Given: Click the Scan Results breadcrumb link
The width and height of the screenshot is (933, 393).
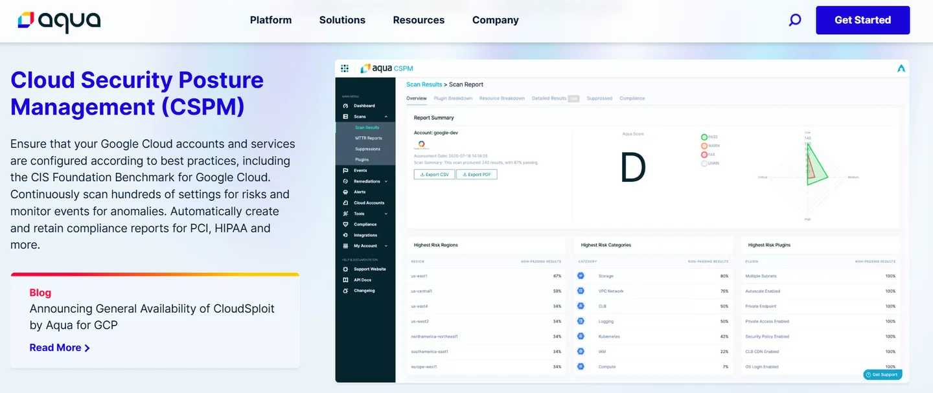Looking at the screenshot, I should (424, 85).
